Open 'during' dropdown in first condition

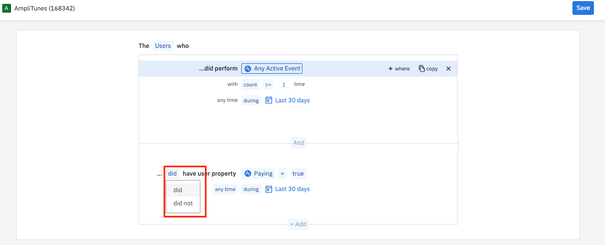coord(251,101)
